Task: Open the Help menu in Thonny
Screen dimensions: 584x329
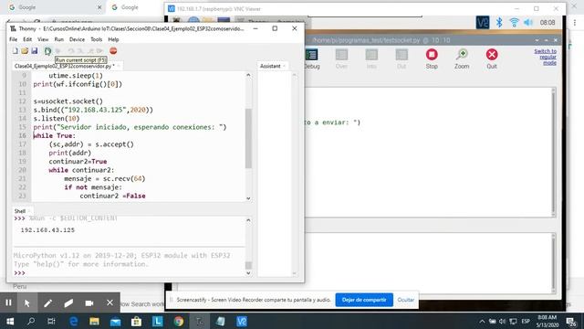Action: [x=113, y=39]
